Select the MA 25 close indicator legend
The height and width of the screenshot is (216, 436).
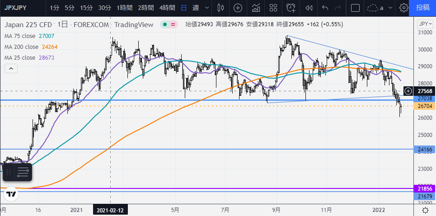point(20,57)
